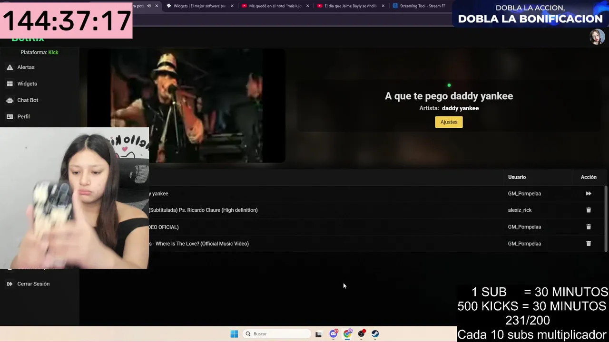The height and width of the screenshot is (342, 609).
Task: Close the Widgets browser tab
Action: (232, 6)
